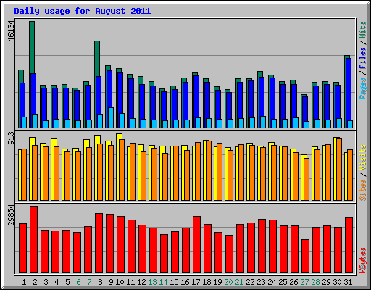Click day label 8 on the x-axis
The height and width of the screenshot is (290, 371).
point(100,282)
